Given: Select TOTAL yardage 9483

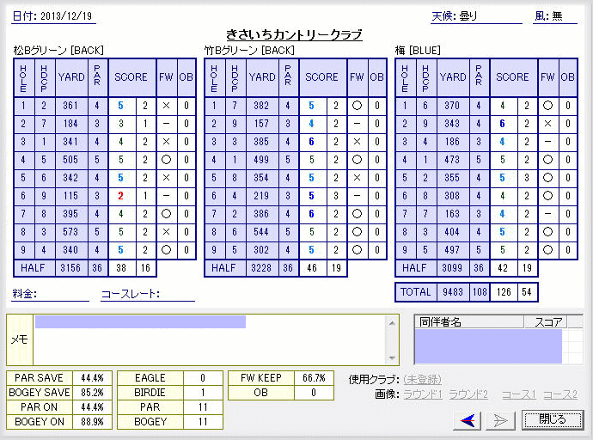Looking at the screenshot, I should (x=453, y=292).
